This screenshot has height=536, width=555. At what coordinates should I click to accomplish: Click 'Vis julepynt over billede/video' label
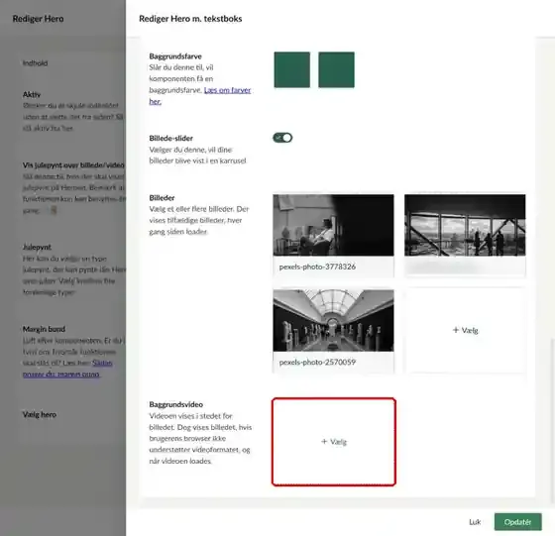73,165
